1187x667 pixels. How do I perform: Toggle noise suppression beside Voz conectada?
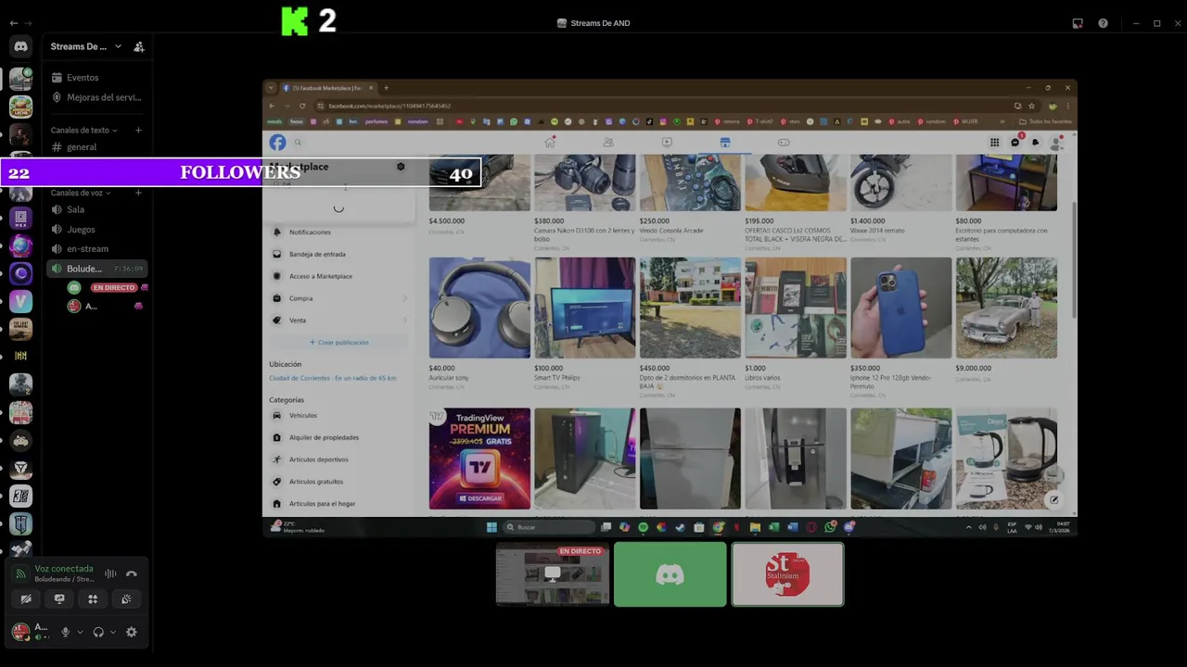click(110, 573)
